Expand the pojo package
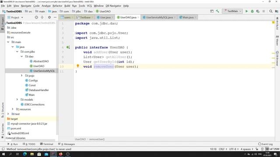The image size is (280, 157). (21, 75)
